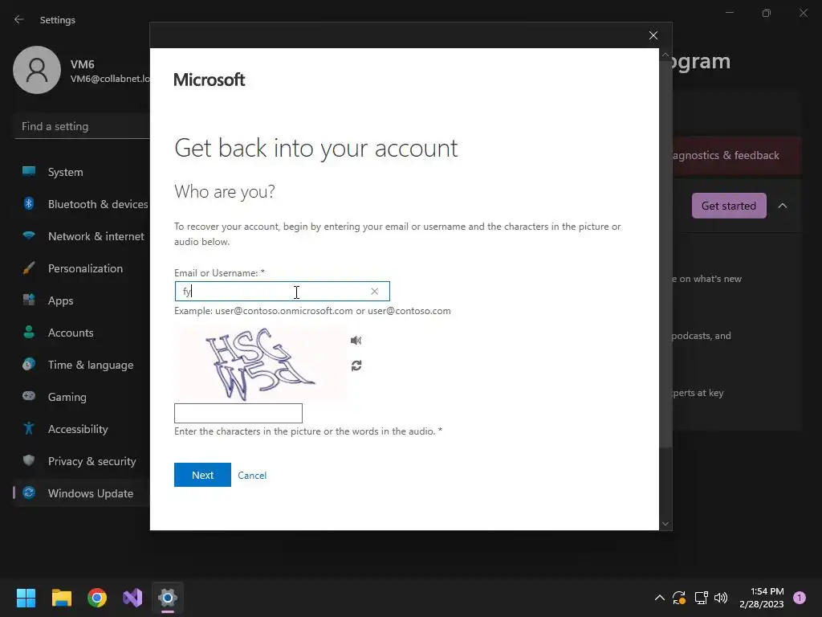Cancel the account recovery

(252, 476)
